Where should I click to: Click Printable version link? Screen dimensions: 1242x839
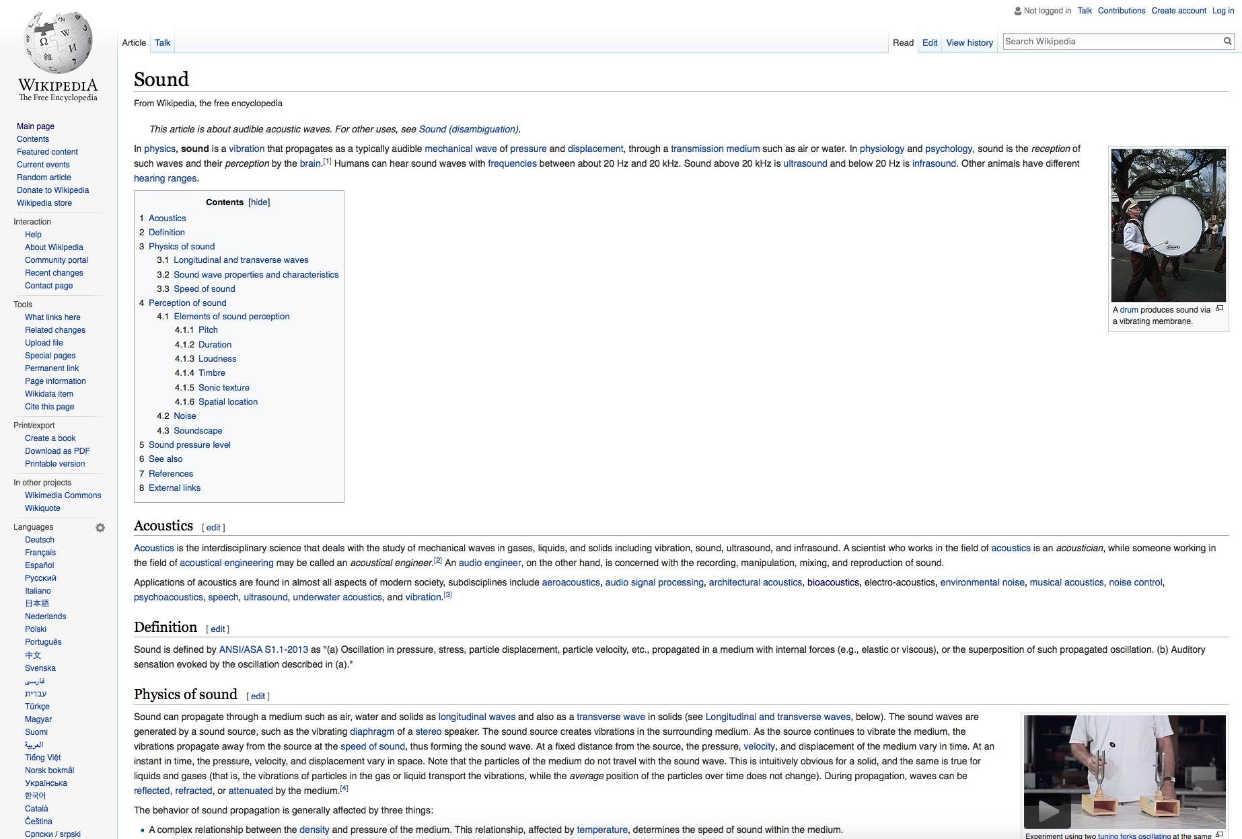54,464
